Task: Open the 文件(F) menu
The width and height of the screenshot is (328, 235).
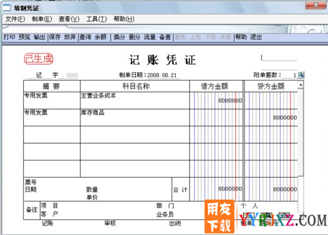Action: 15,19
